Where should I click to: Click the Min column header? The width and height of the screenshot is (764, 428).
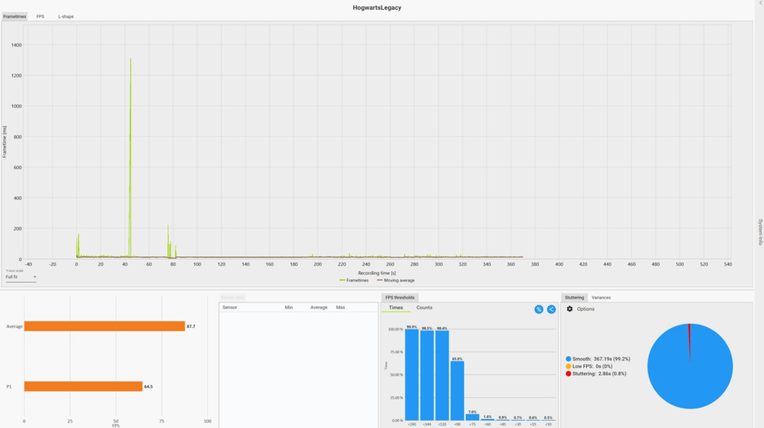pos(289,308)
